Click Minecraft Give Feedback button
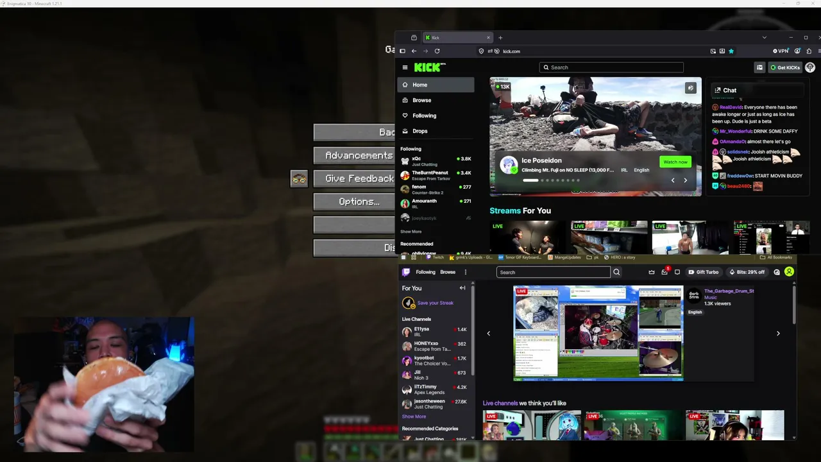821x462 pixels. tap(354, 178)
